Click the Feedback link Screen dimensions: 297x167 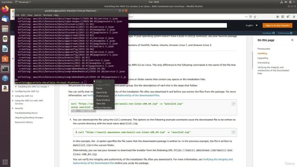pos(268,33)
